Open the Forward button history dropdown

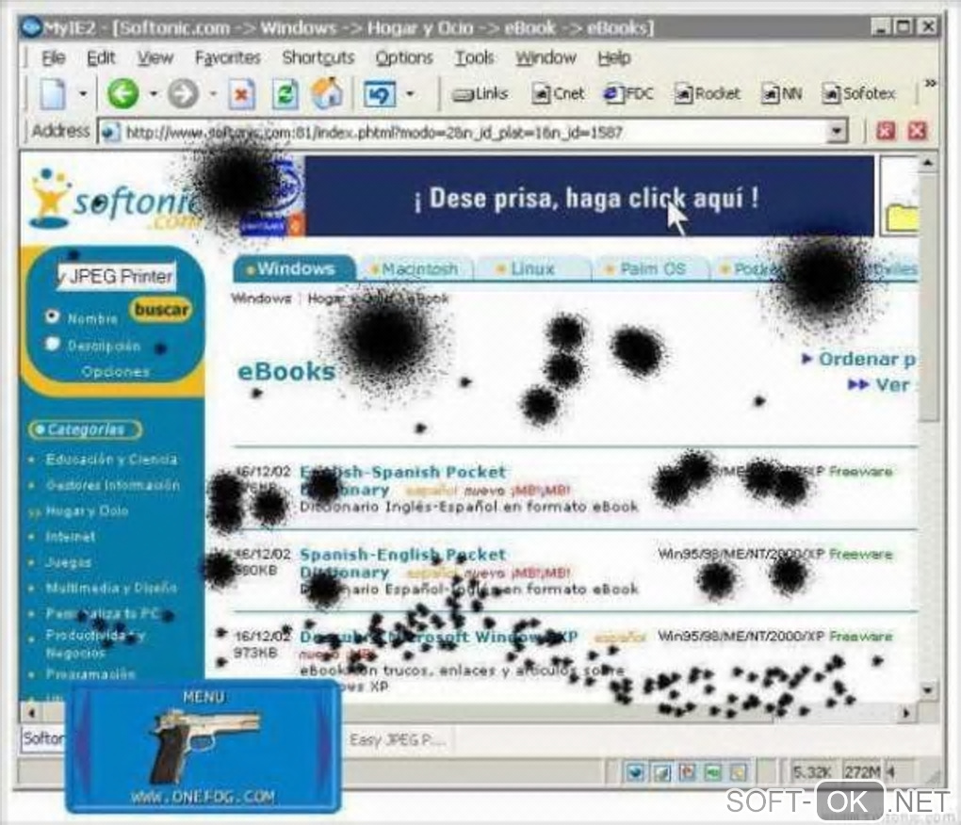point(213,94)
